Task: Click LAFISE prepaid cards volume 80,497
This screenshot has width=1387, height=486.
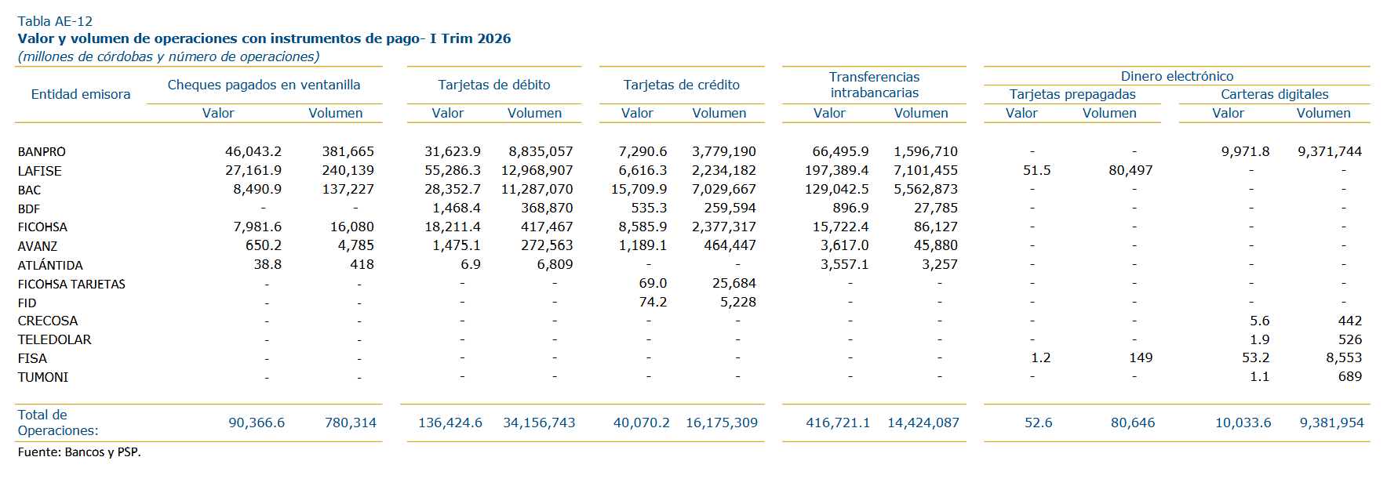Action: pyautogui.click(x=1130, y=170)
